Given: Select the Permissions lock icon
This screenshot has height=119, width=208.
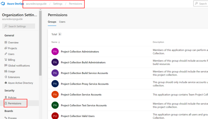Looking at the screenshot, I should click(6, 103).
